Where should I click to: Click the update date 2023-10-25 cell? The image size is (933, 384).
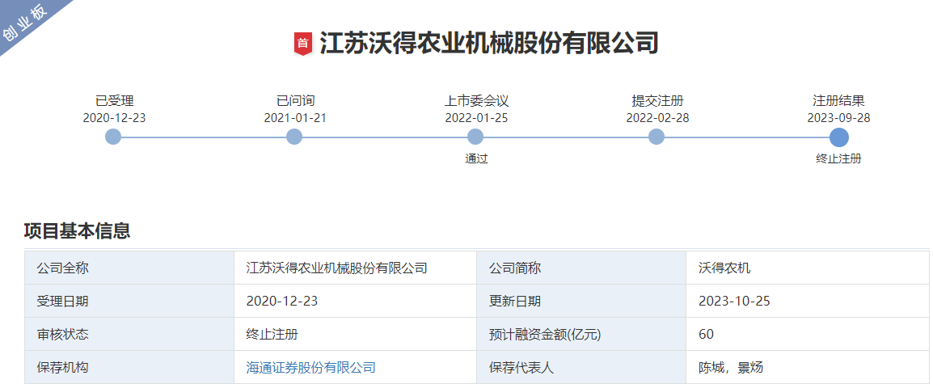click(x=734, y=302)
